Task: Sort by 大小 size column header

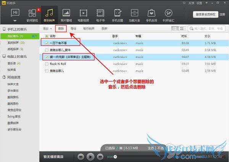Action: tap(207, 36)
